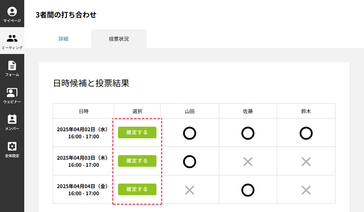The height and width of the screenshot is (212, 364).
Task: Click 山田's X mark for April 4
Action: coord(190,190)
